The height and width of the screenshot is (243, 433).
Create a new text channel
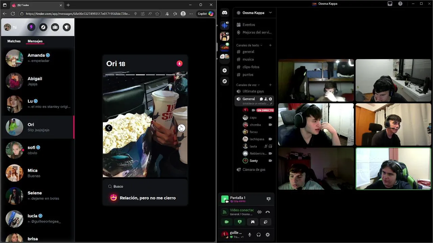(270, 45)
